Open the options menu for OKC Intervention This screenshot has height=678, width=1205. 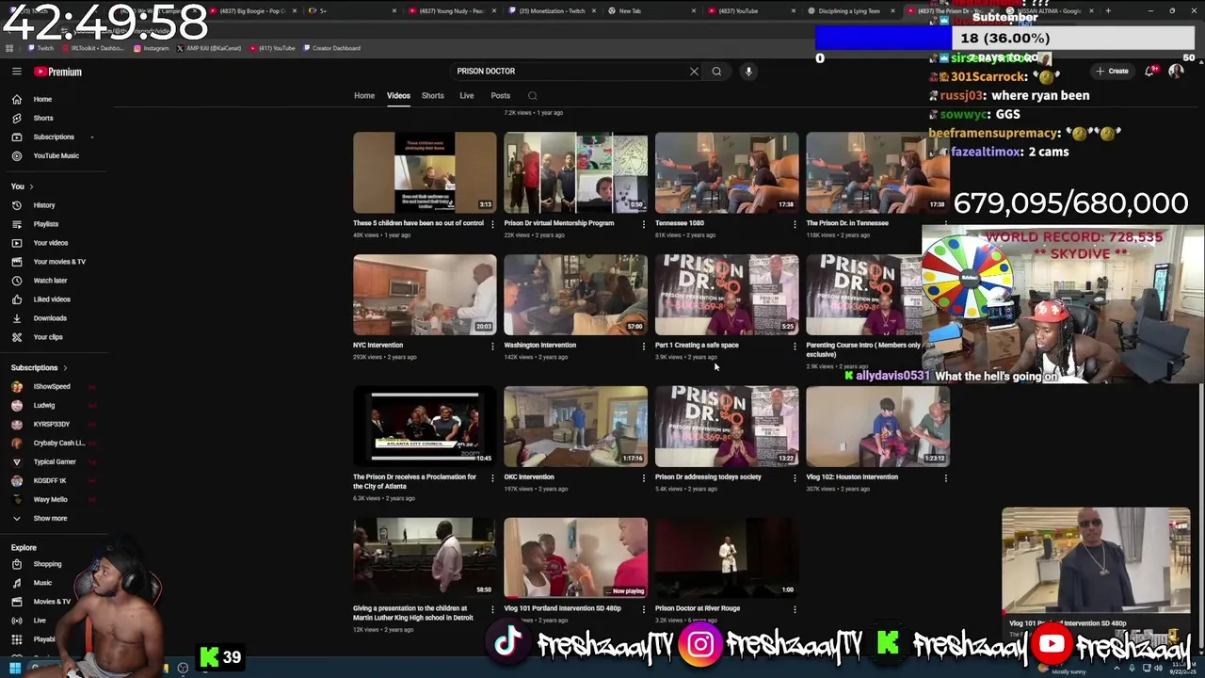[x=643, y=478]
